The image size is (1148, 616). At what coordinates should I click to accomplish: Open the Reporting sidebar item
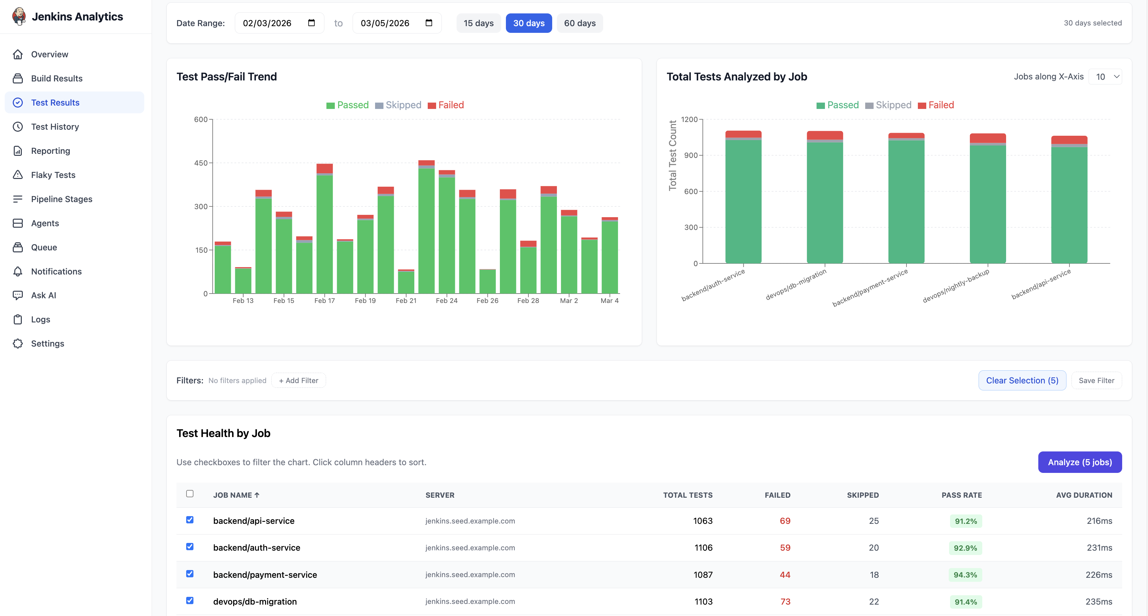50,151
